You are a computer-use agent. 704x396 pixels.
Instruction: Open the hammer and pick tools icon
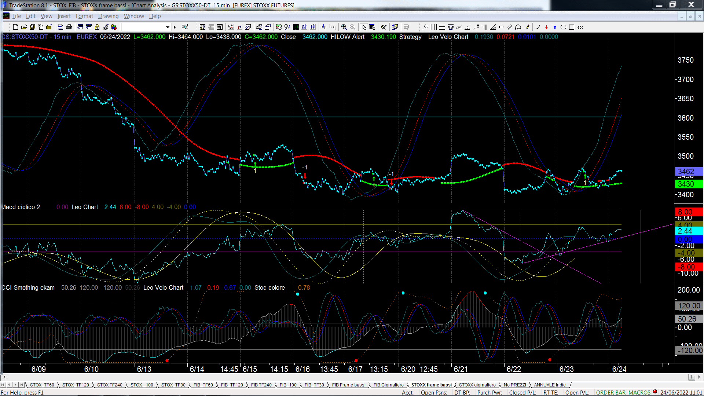pos(384,27)
